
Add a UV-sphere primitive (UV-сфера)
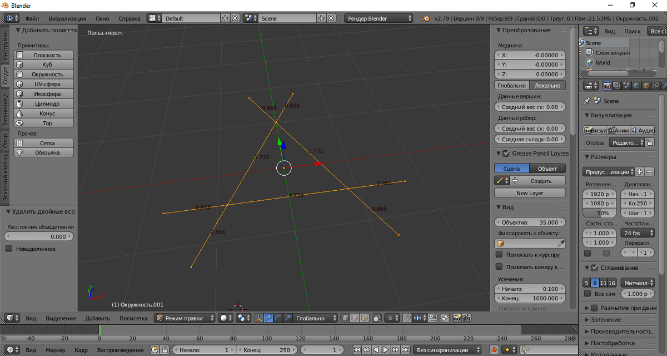[44, 84]
